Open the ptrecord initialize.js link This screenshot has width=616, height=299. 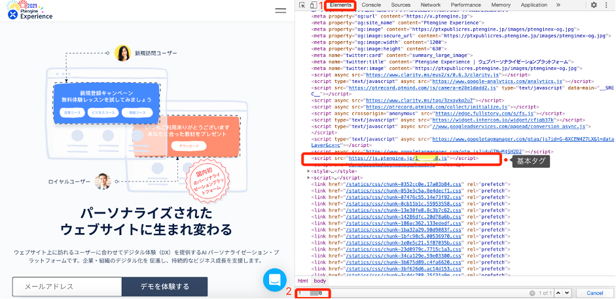coord(437,106)
